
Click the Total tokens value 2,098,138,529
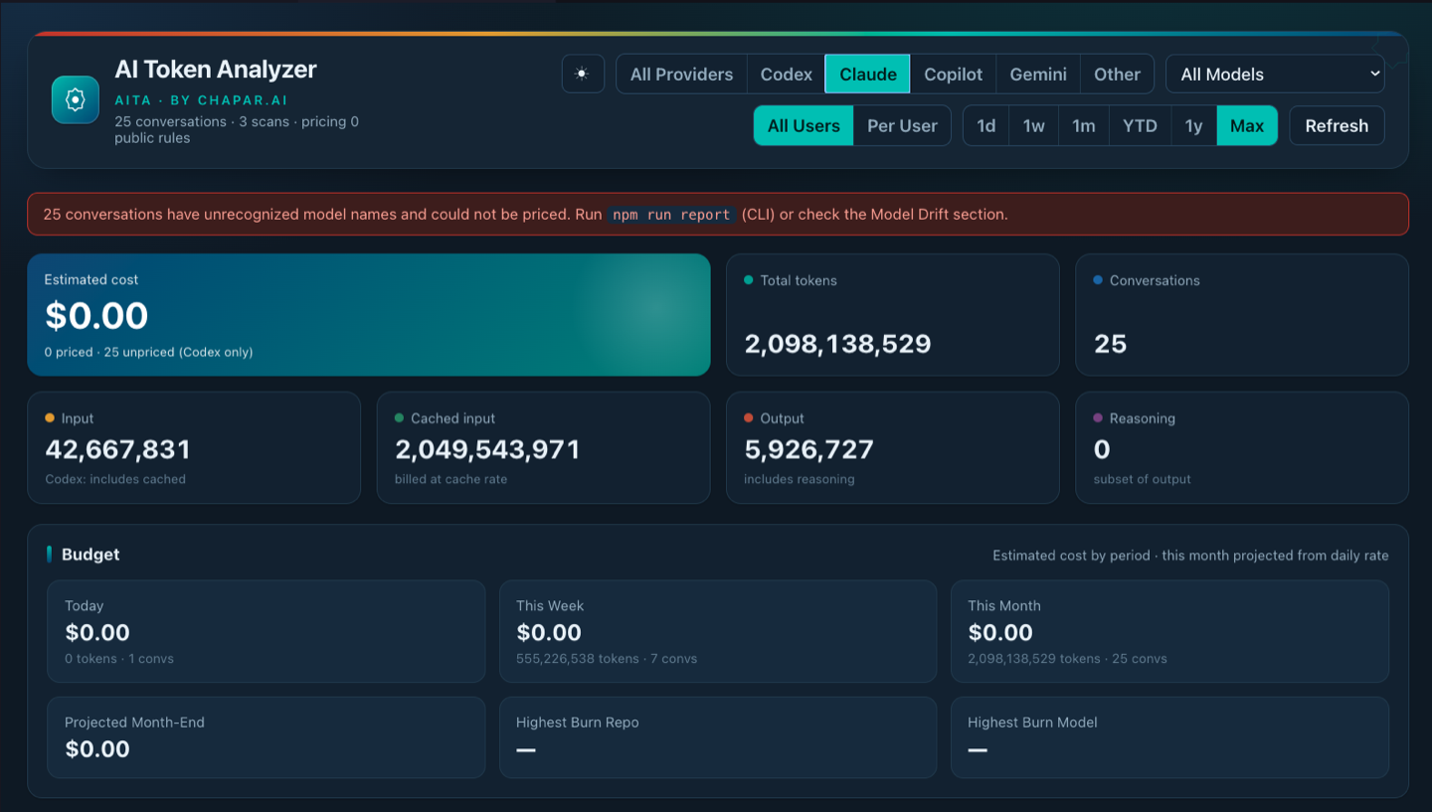pyautogui.click(x=837, y=344)
